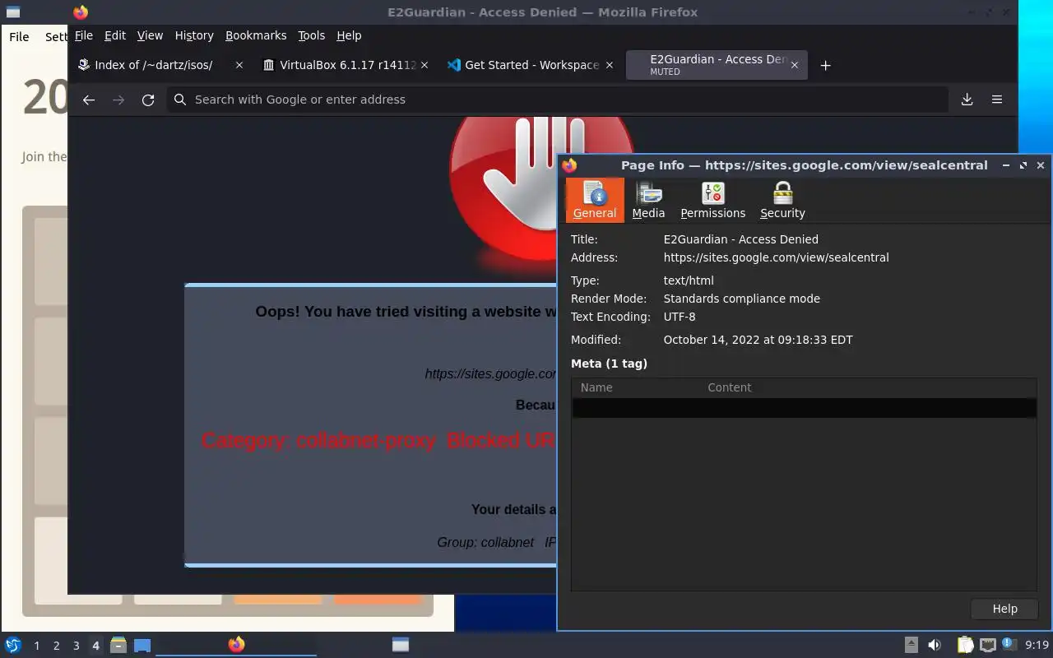The image size is (1053, 658).
Task: Select the General tab in Page Info
Action: tap(595, 200)
